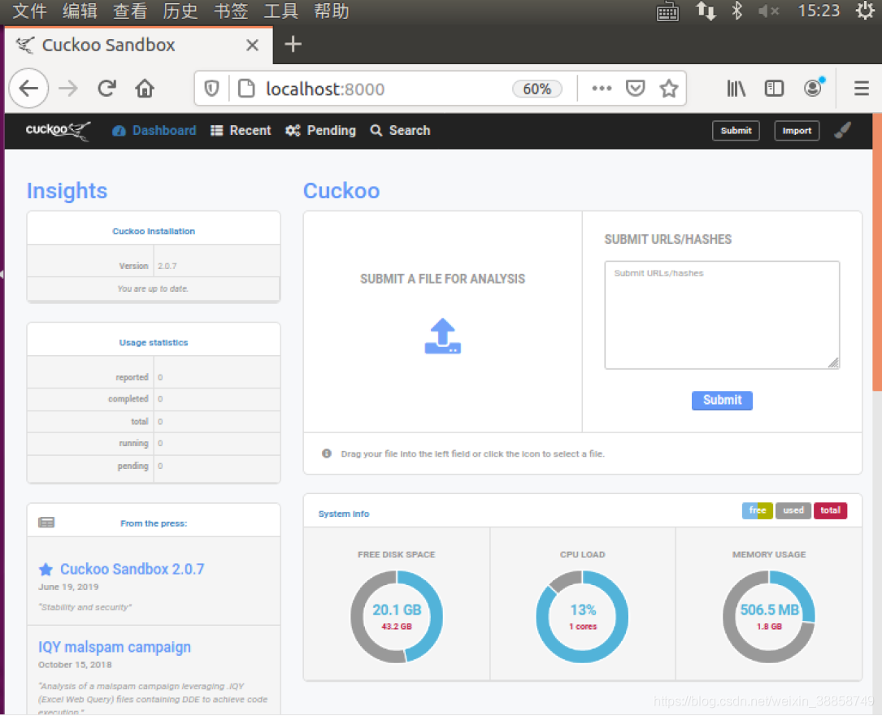Click the page info icon in the address bar
Image resolution: width=882 pixels, height=716 pixels.
[246, 89]
